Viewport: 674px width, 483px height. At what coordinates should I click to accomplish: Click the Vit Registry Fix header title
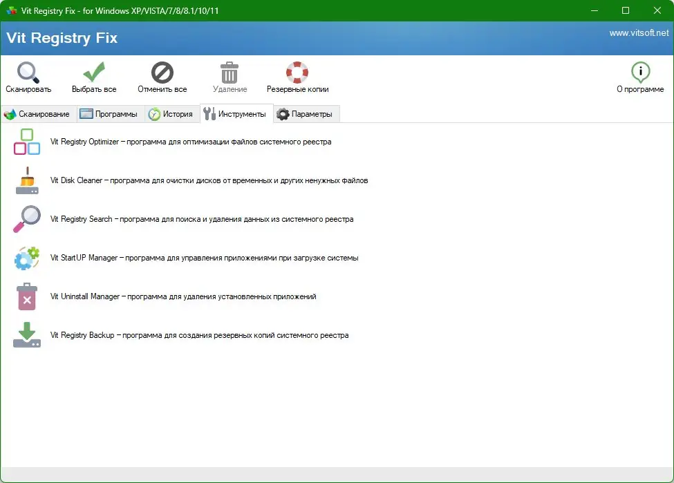pyautogui.click(x=62, y=38)
